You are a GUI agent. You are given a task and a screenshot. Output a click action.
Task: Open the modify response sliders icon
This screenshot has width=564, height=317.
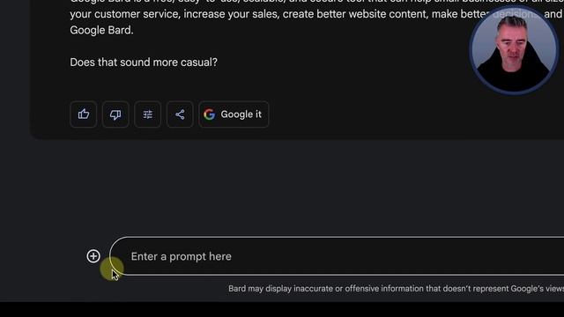click(x=147, y=114)
